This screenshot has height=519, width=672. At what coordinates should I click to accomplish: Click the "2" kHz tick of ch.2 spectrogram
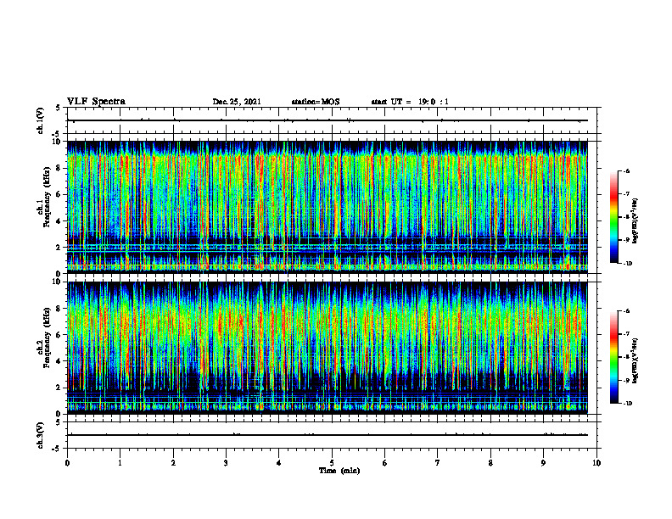click(x=59, y=388)
